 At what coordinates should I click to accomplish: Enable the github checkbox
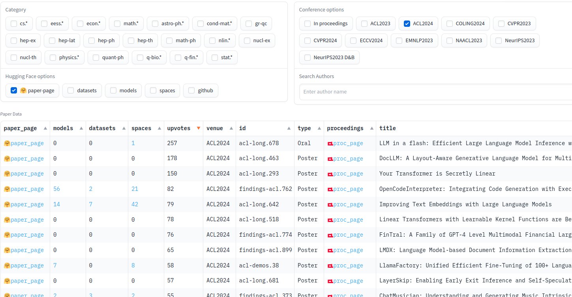tap(191, 90)
